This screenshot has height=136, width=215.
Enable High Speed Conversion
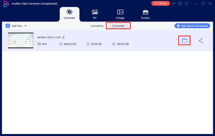point(192,26)
